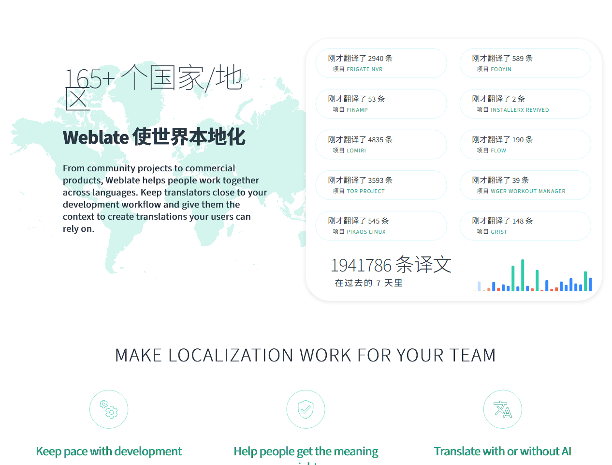Viewport: 612px width, 465px height.
Task: Open the Flow project card
Action: click(x=525, y=145)
